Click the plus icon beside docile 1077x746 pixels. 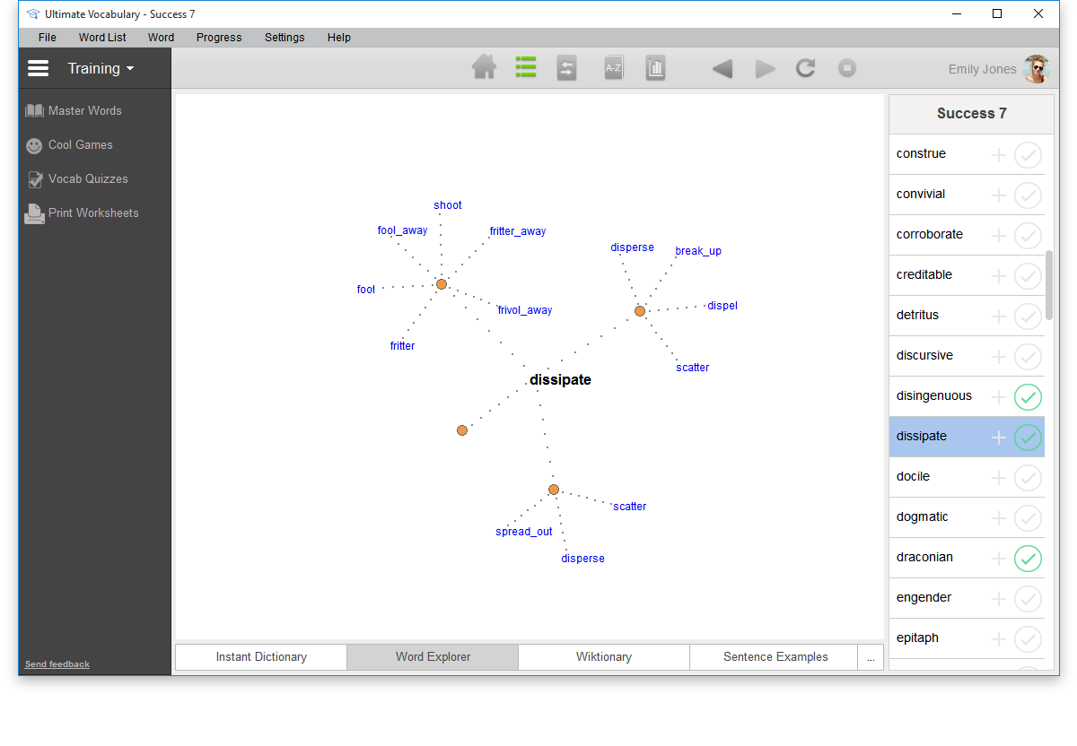[998, 478]
